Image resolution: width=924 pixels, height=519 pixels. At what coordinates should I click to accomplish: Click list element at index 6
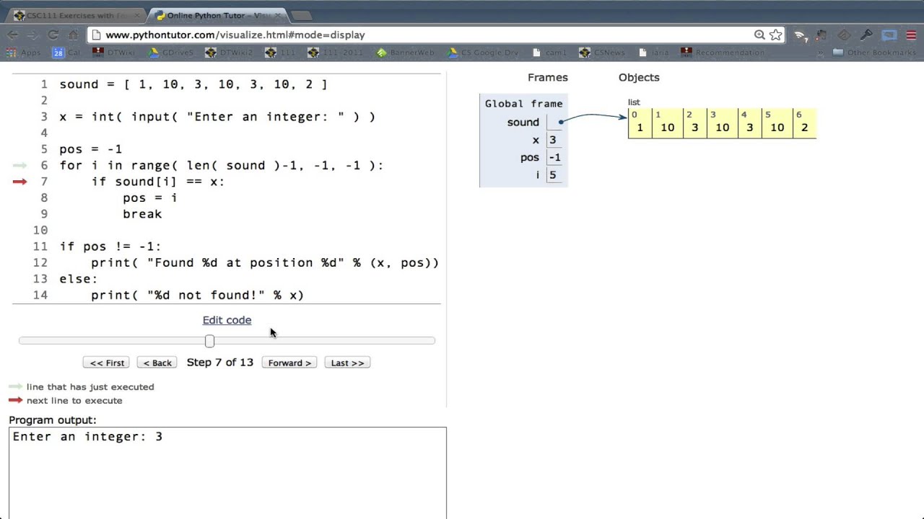click(805, 123)
